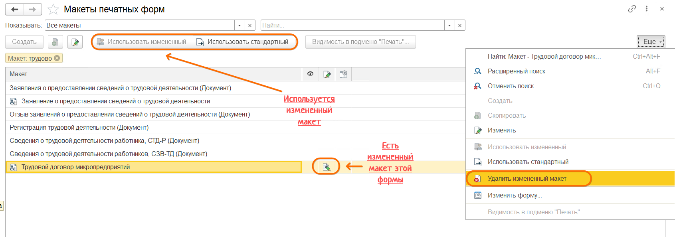675x237 pixels.
Task: Open the Показывать dropdown list
Action: 240,25
